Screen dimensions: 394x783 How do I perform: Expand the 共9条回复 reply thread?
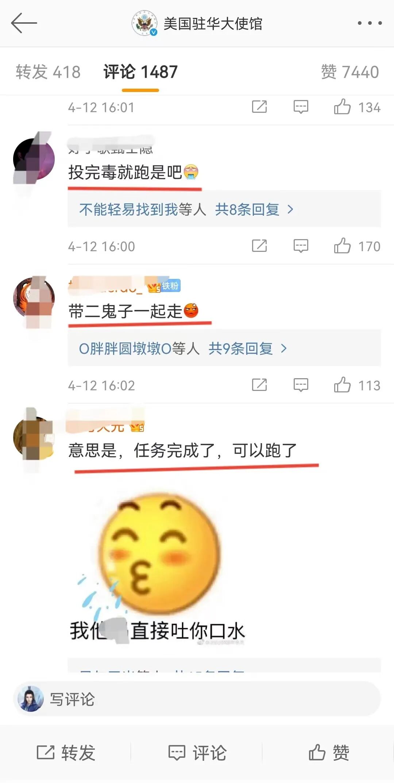(248, 349)
